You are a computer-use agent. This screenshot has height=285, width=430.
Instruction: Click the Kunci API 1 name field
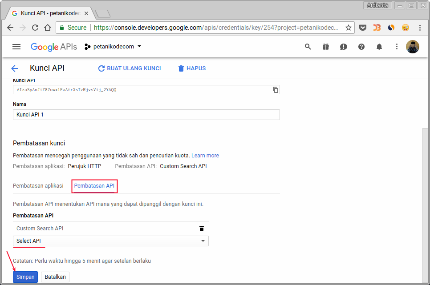click(x=146, y=114)
